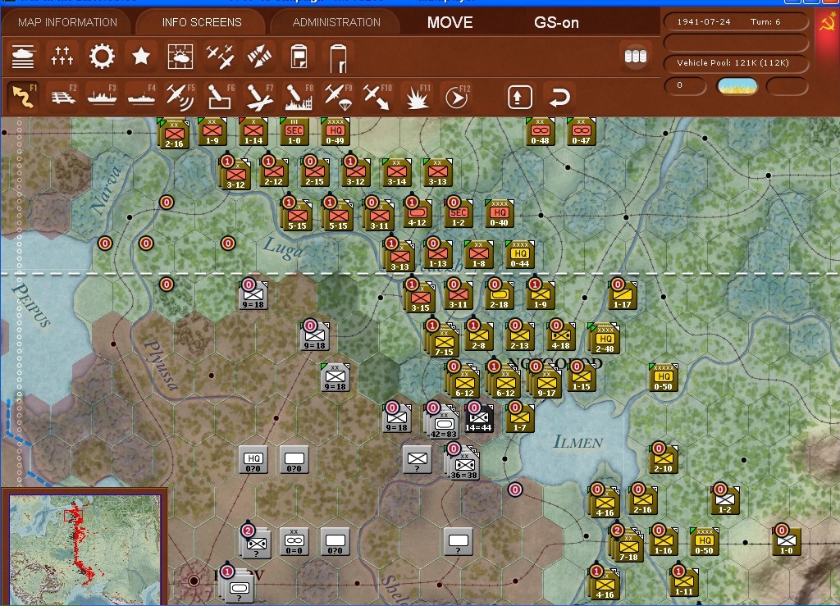
Task: Select the gray 36=38 unit stack
Action: pyautogui.click(x=463, y=462)
